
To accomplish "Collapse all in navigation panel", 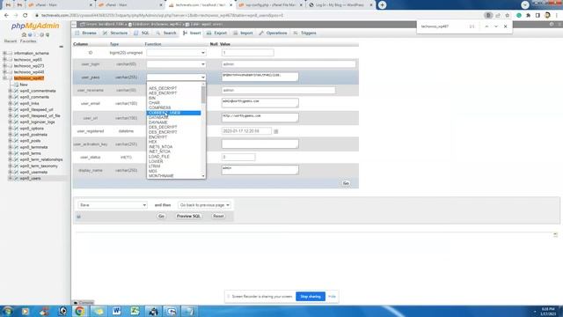I will (x=61, y=47).
